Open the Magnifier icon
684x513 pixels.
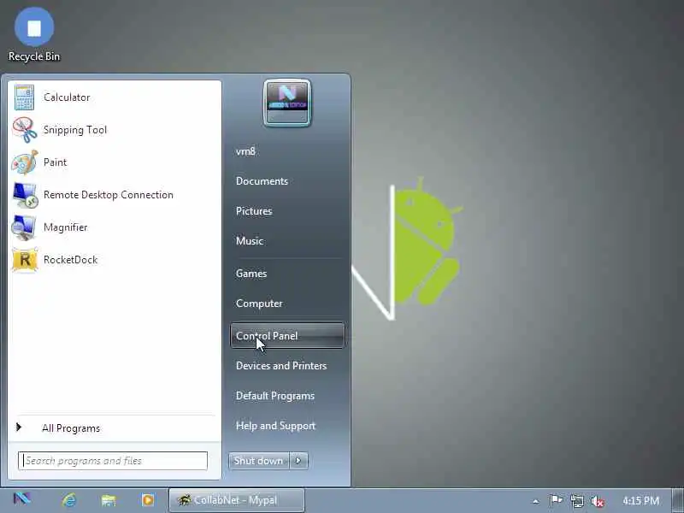tap(24, 227)
